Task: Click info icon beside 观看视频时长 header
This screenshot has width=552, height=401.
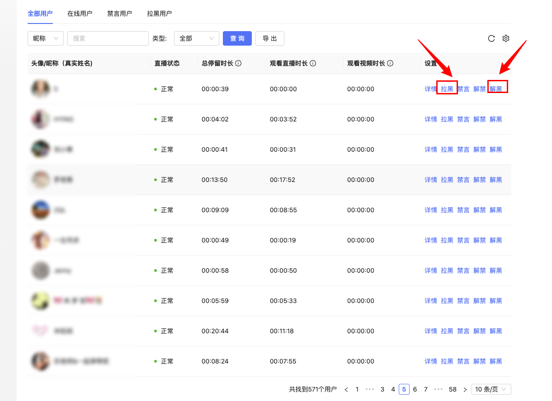Action: pos(390,64)
